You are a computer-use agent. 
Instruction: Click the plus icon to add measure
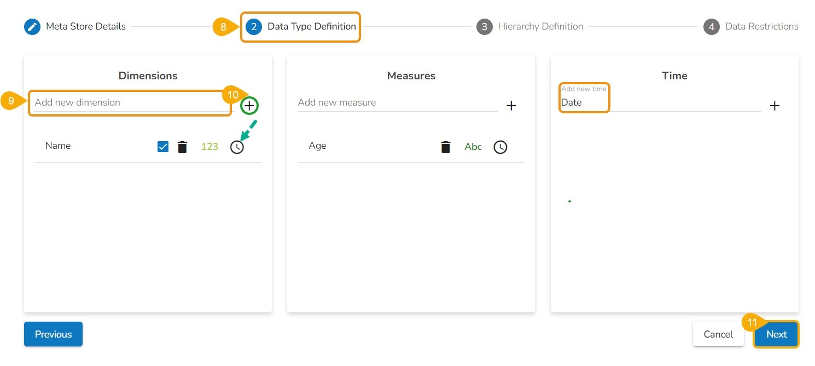pyautogui.click(x=511, y=106)
